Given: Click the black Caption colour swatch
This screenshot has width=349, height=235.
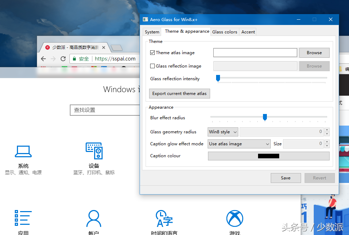Looking at the screenshot, I should (269, 156).
